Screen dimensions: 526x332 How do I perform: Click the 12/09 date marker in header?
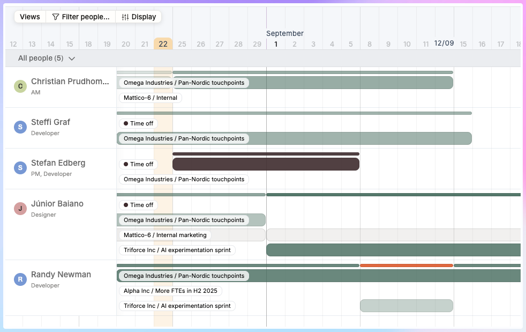(444, 43)
